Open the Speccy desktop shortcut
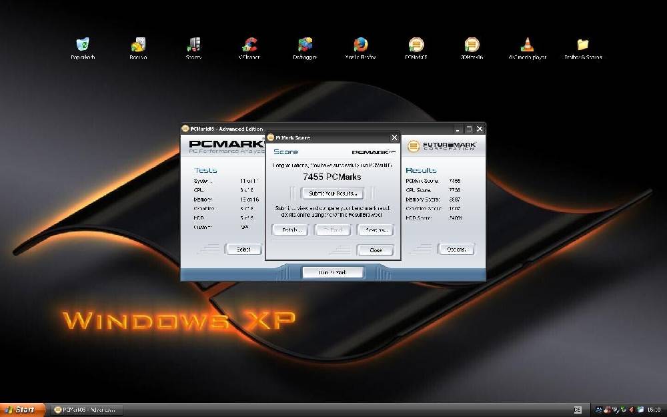This screenshot has height=417, width=667. (x=193, y=48)
